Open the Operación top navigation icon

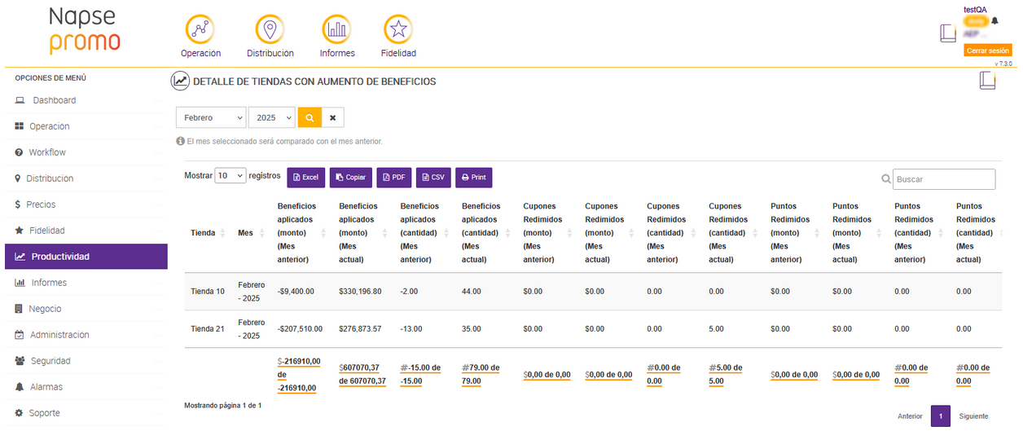click(200, 30)
